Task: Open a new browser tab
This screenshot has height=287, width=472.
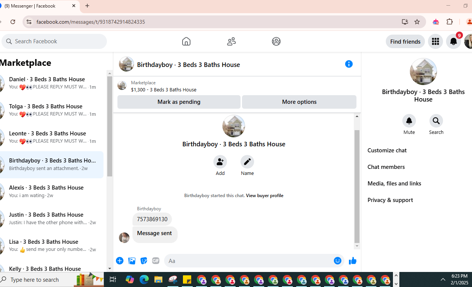Action: pyautogui.click(x=87, y=6)
